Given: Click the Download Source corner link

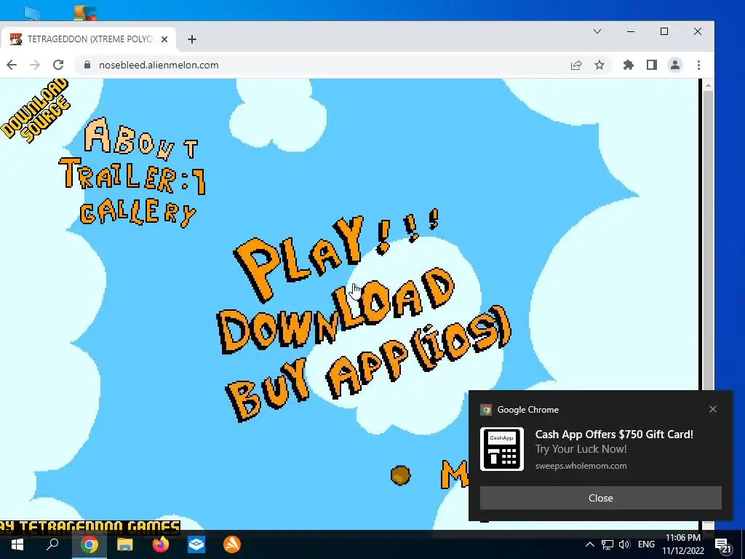Looking at the screenshot, I should point(36,111).
